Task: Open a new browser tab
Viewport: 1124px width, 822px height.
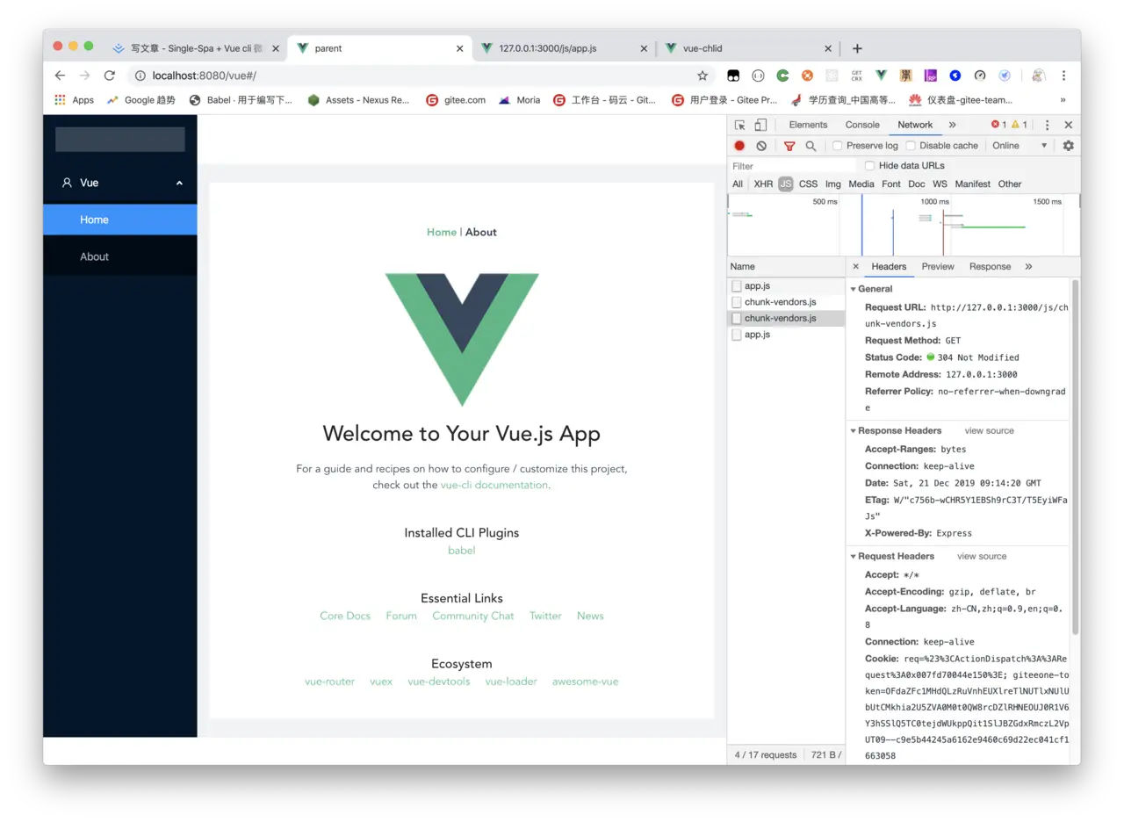Action: tap(857, 48)
